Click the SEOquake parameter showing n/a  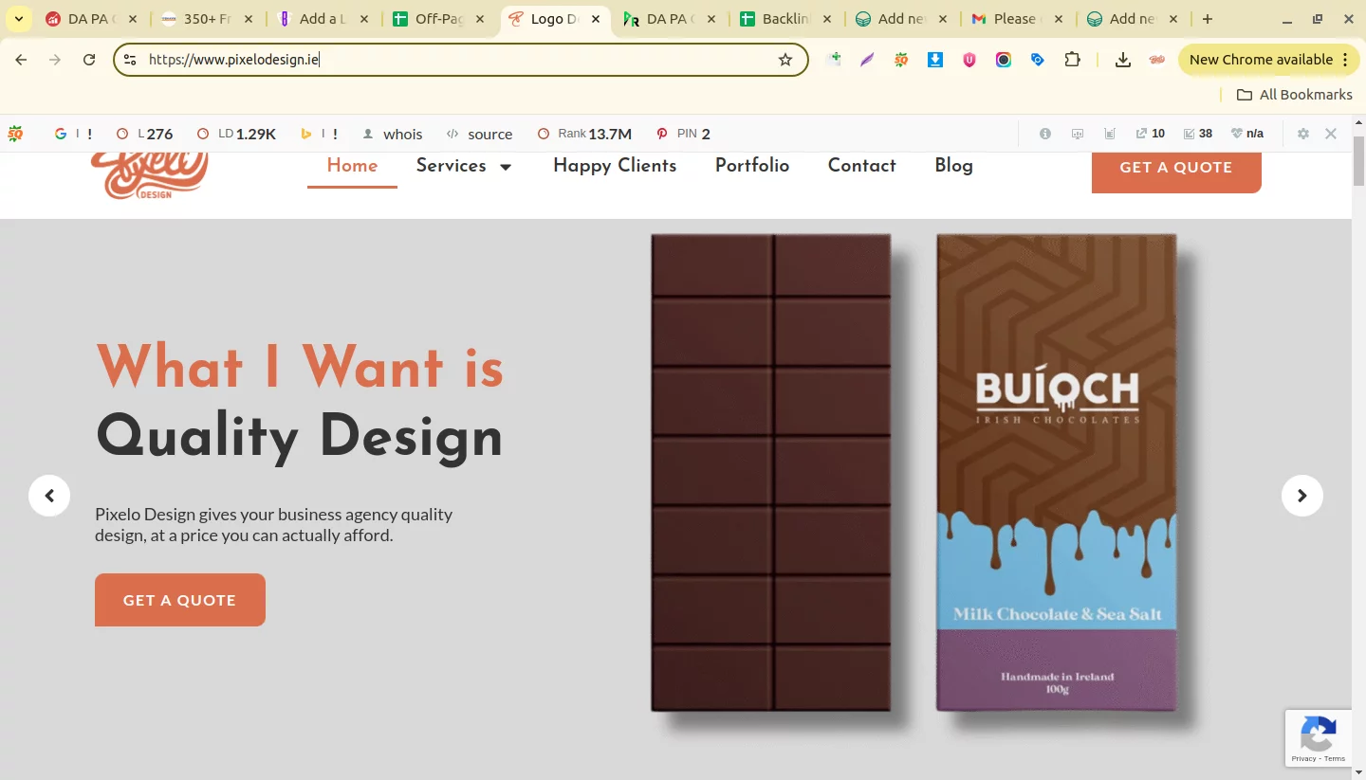point(1247,134)
